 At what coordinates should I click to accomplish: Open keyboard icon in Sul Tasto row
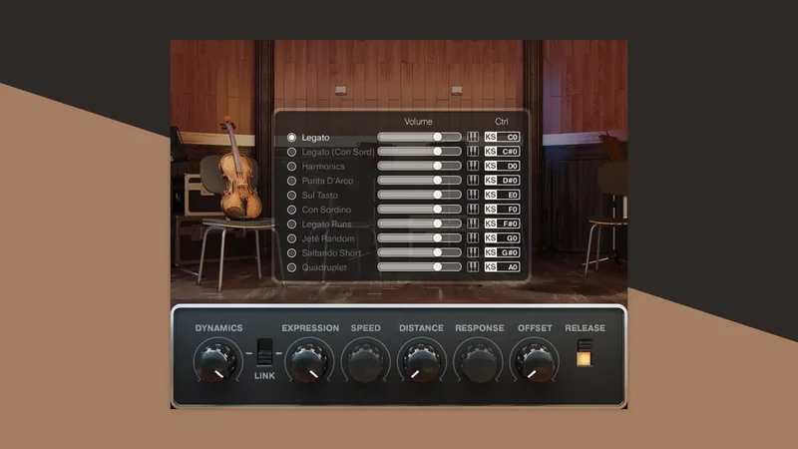[x=473, y=195]
